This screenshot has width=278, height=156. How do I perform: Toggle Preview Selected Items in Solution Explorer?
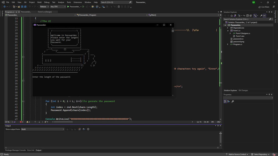tap(264, 15)
